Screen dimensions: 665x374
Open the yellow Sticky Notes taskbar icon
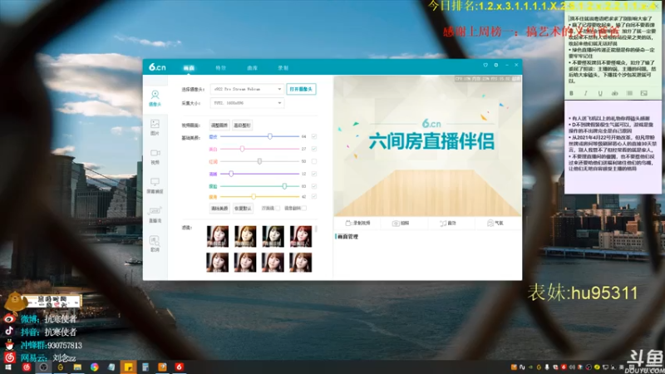[129, 367]
